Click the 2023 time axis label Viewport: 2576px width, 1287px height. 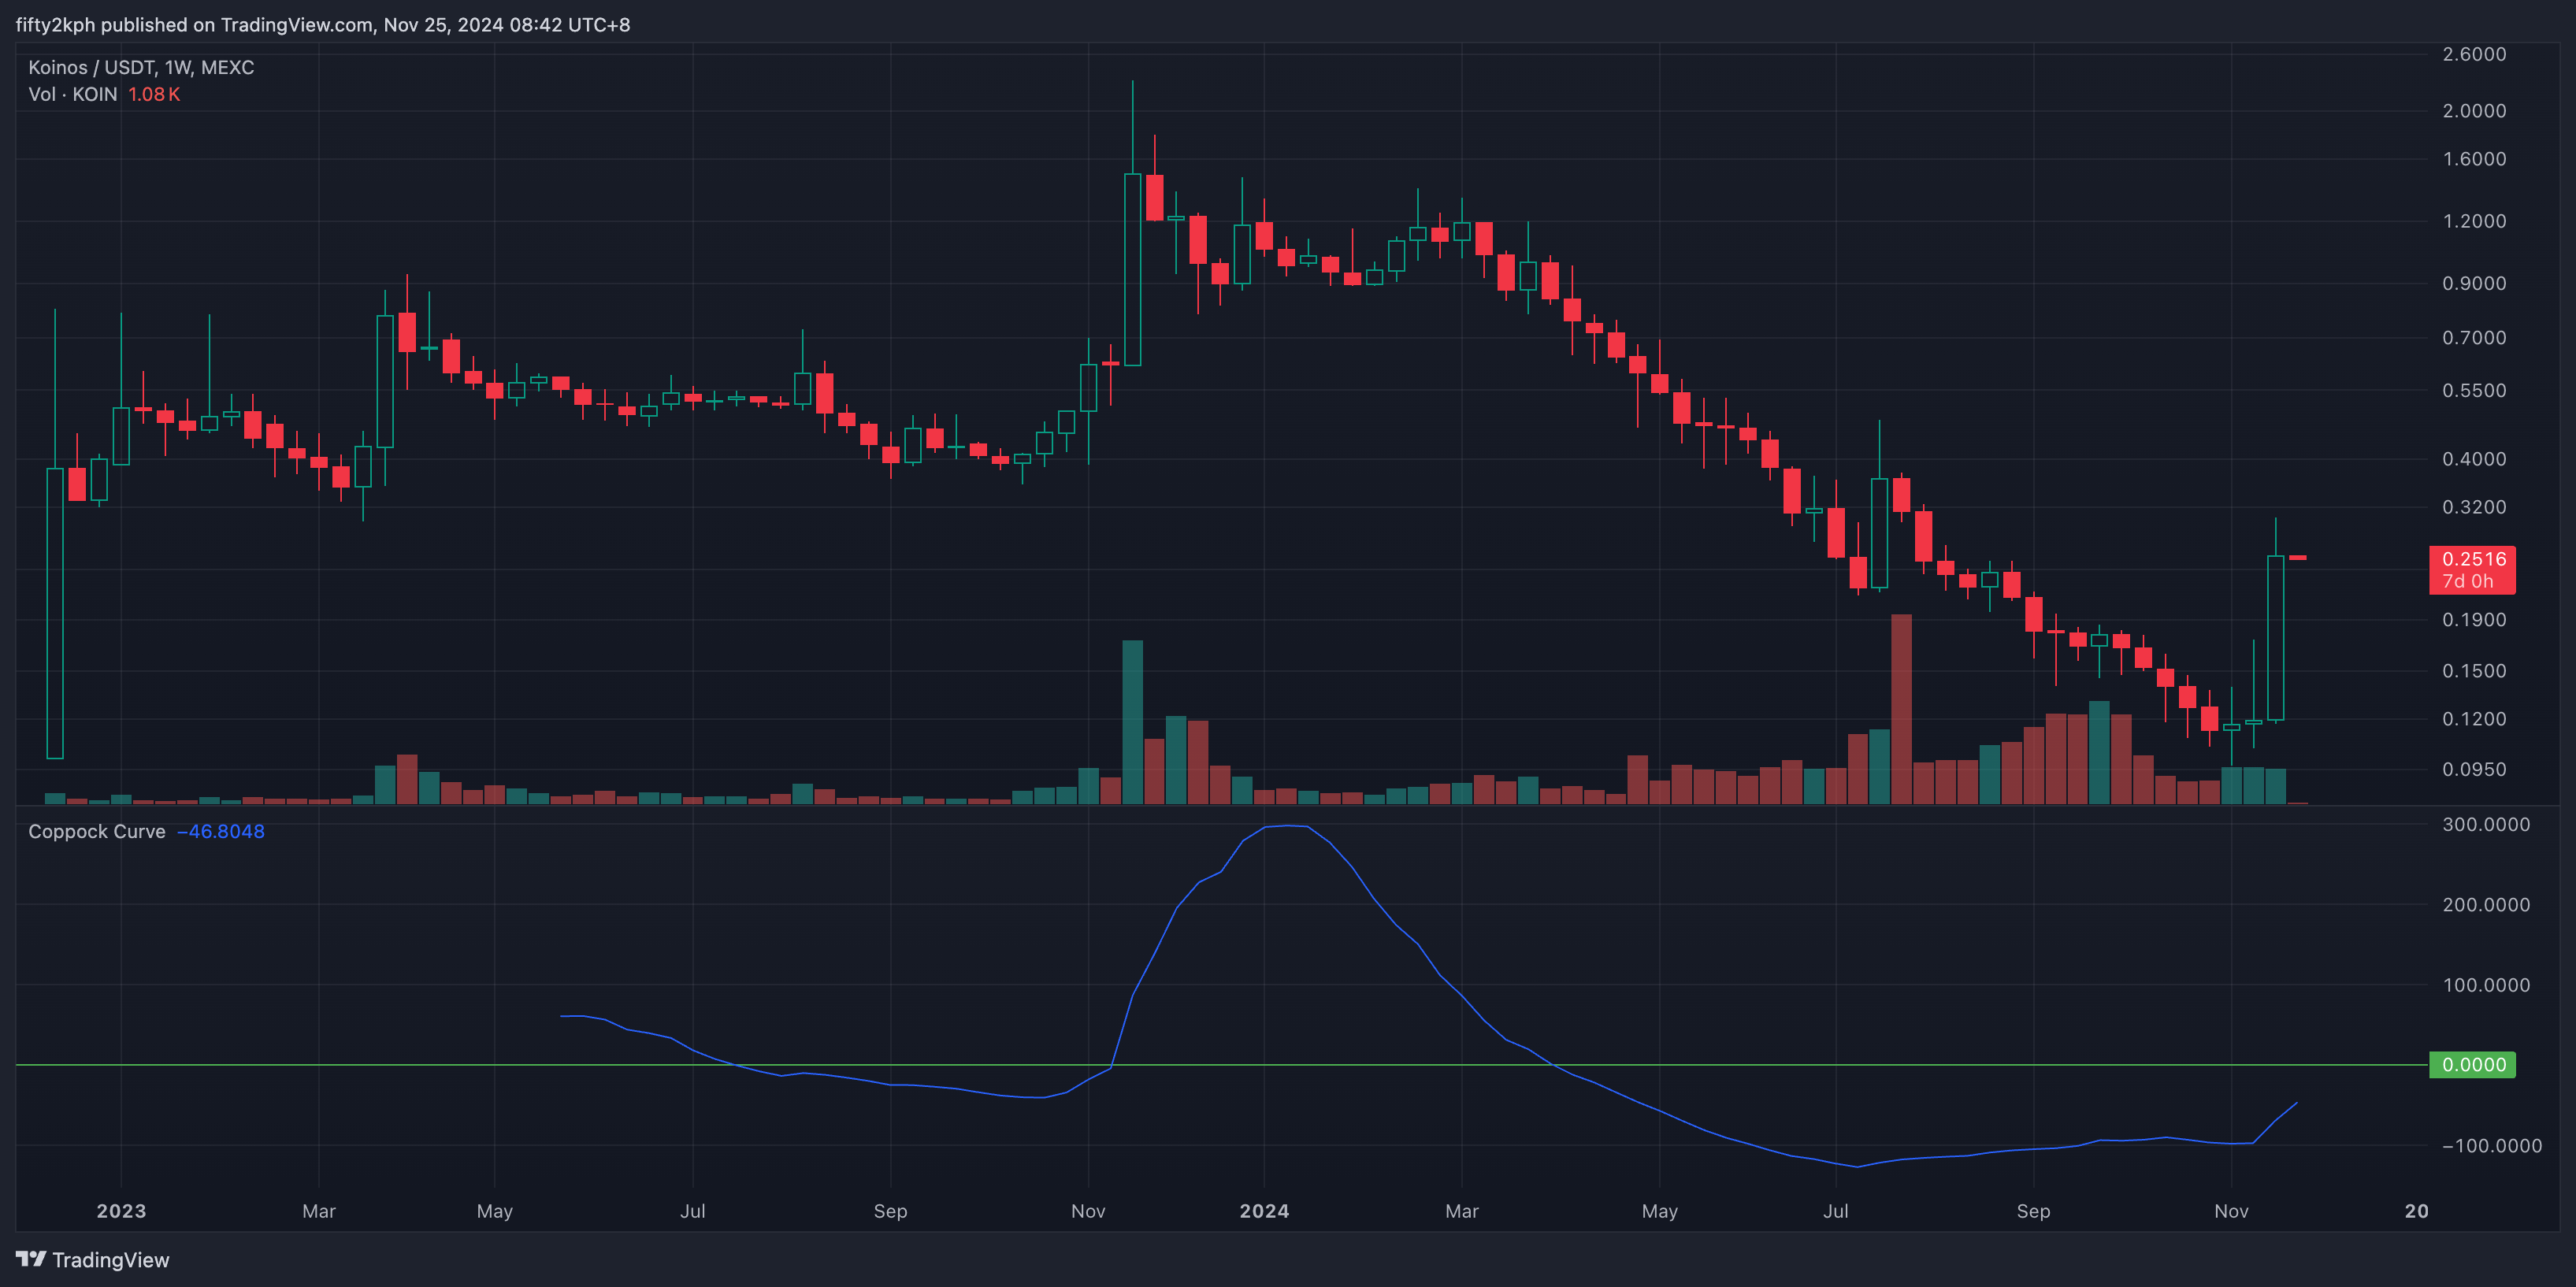click(x=121, y=1210)
